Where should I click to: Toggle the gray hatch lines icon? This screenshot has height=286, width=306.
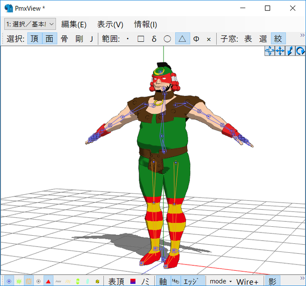pyautogui.click(x=58, y=281)
